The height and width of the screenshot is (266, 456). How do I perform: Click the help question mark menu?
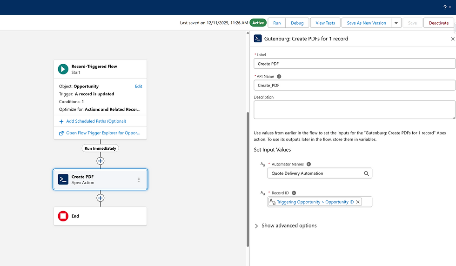[x=445, y=7]
